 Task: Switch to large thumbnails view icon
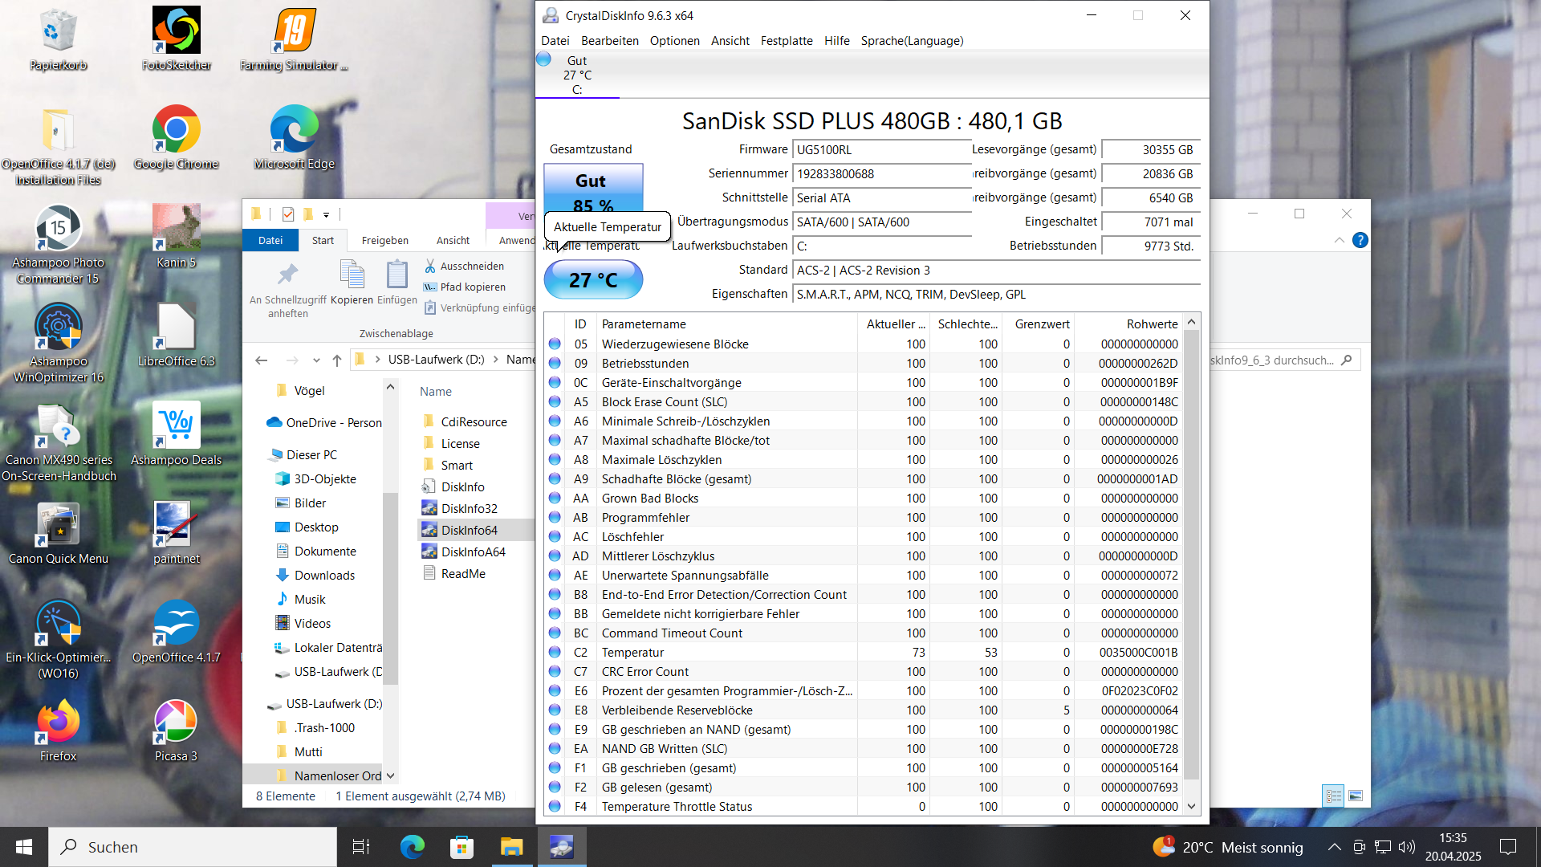(x=1356, y=796)
